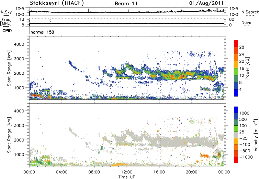
Task: Select the 04:00 time tick label
Action: click(62, 172)
